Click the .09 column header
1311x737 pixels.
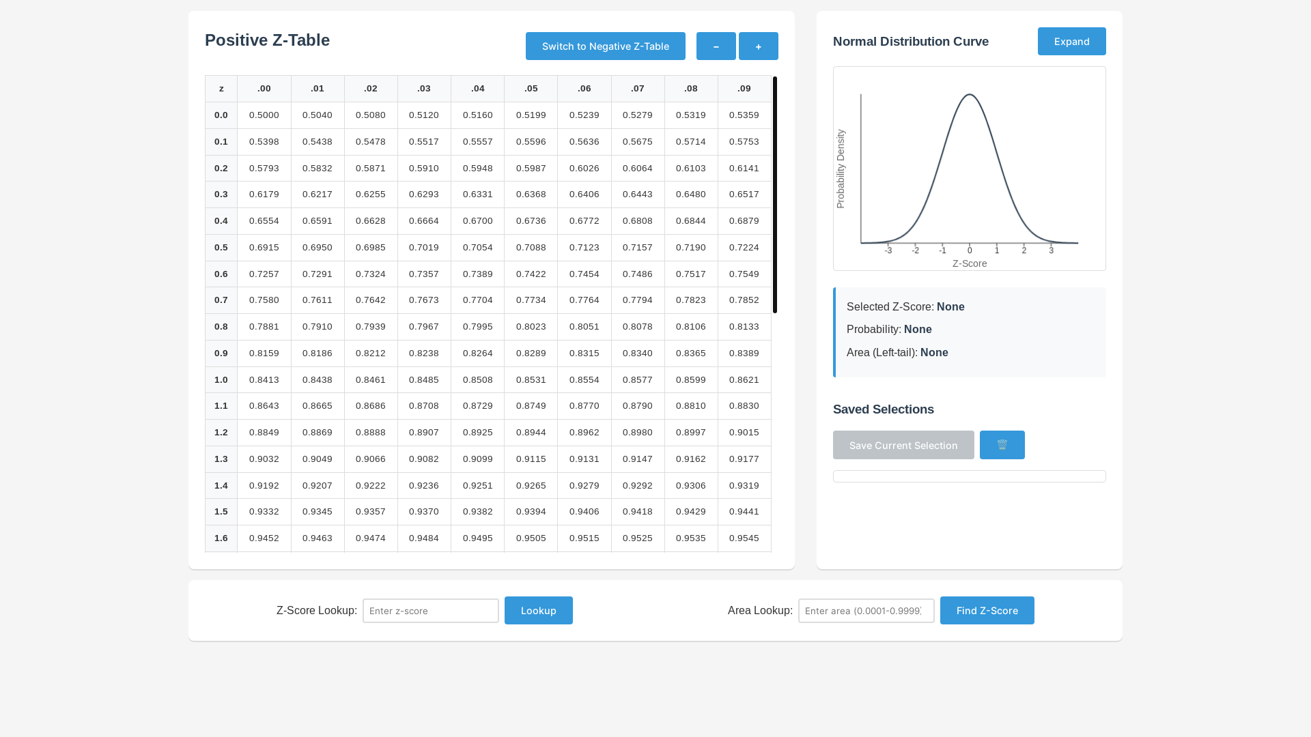pyautogui.click(x=744, y=89)
